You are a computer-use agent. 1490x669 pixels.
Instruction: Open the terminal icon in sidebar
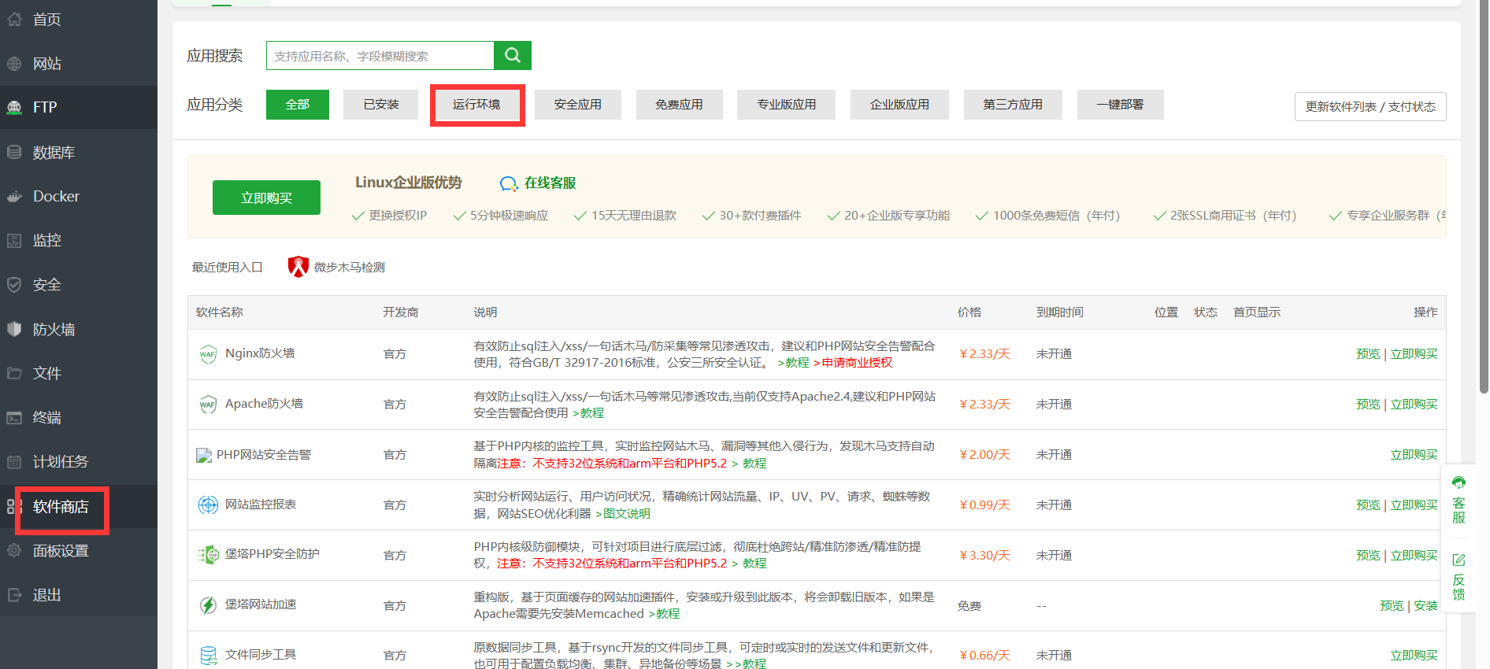(14, 417)
